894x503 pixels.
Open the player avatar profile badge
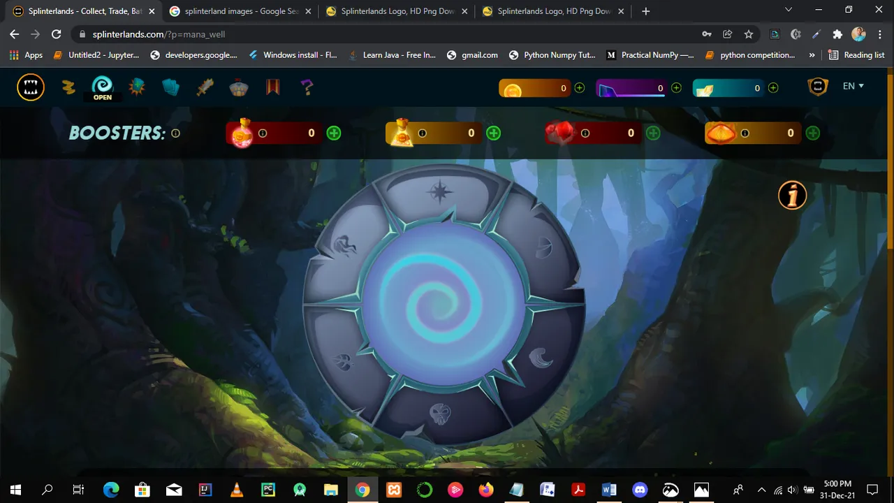818,87
